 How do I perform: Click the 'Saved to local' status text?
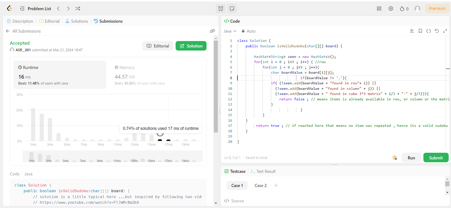(257, 158)
